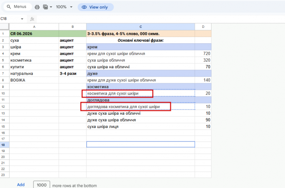Select header cell '3-3.5% фраза, 4-5% слово'

point(141,34)
